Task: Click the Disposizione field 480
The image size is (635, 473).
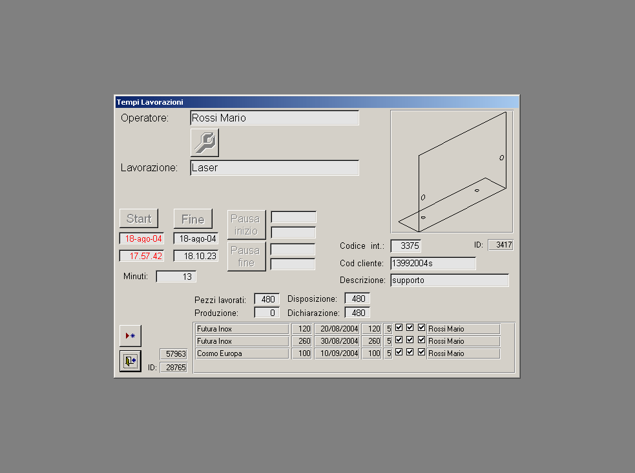Action: click(x=357, y=299)
